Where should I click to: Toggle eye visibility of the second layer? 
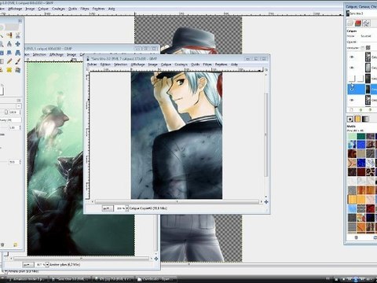click(x=352, y=68)
